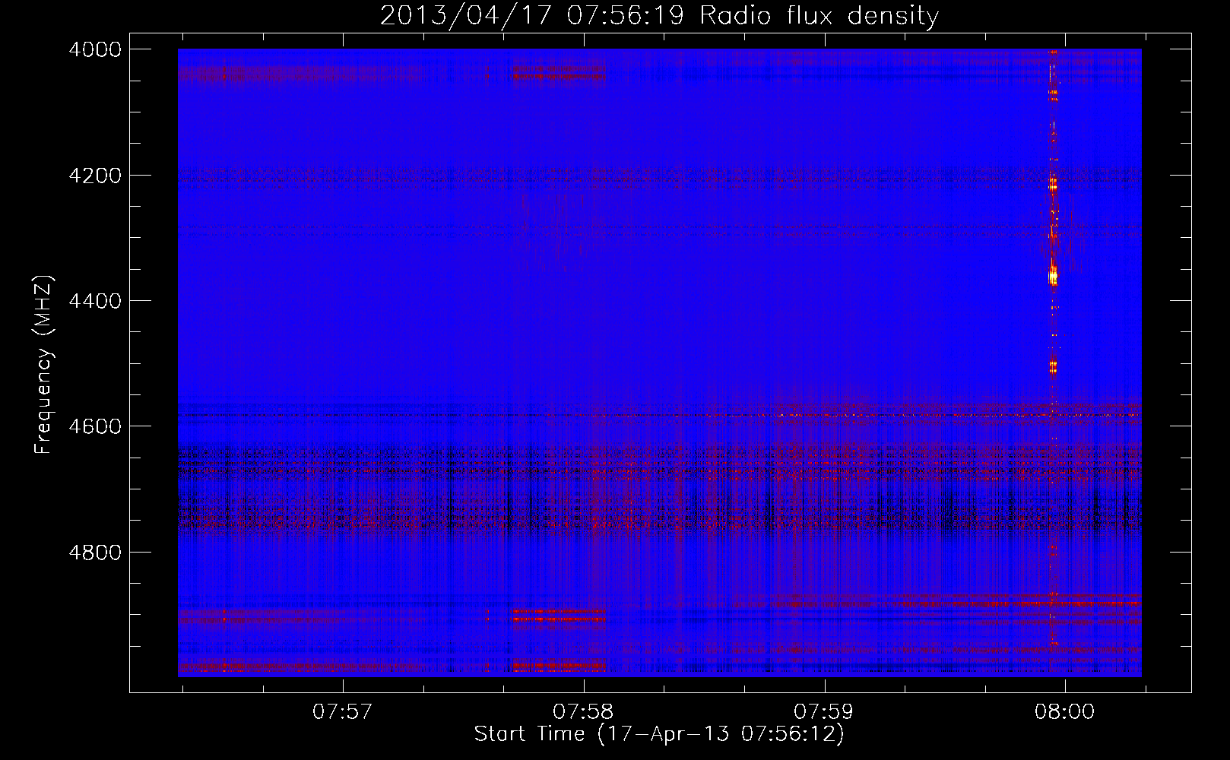This screenshot has height=760, width=1230.
Task: Click the "Frequency (MHZ)" axis label
Action: [x=45, y=365]
